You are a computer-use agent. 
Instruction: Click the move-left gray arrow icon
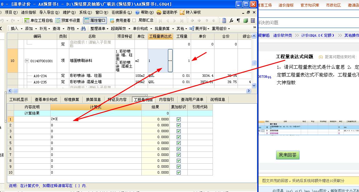click(x=192, y=21)
